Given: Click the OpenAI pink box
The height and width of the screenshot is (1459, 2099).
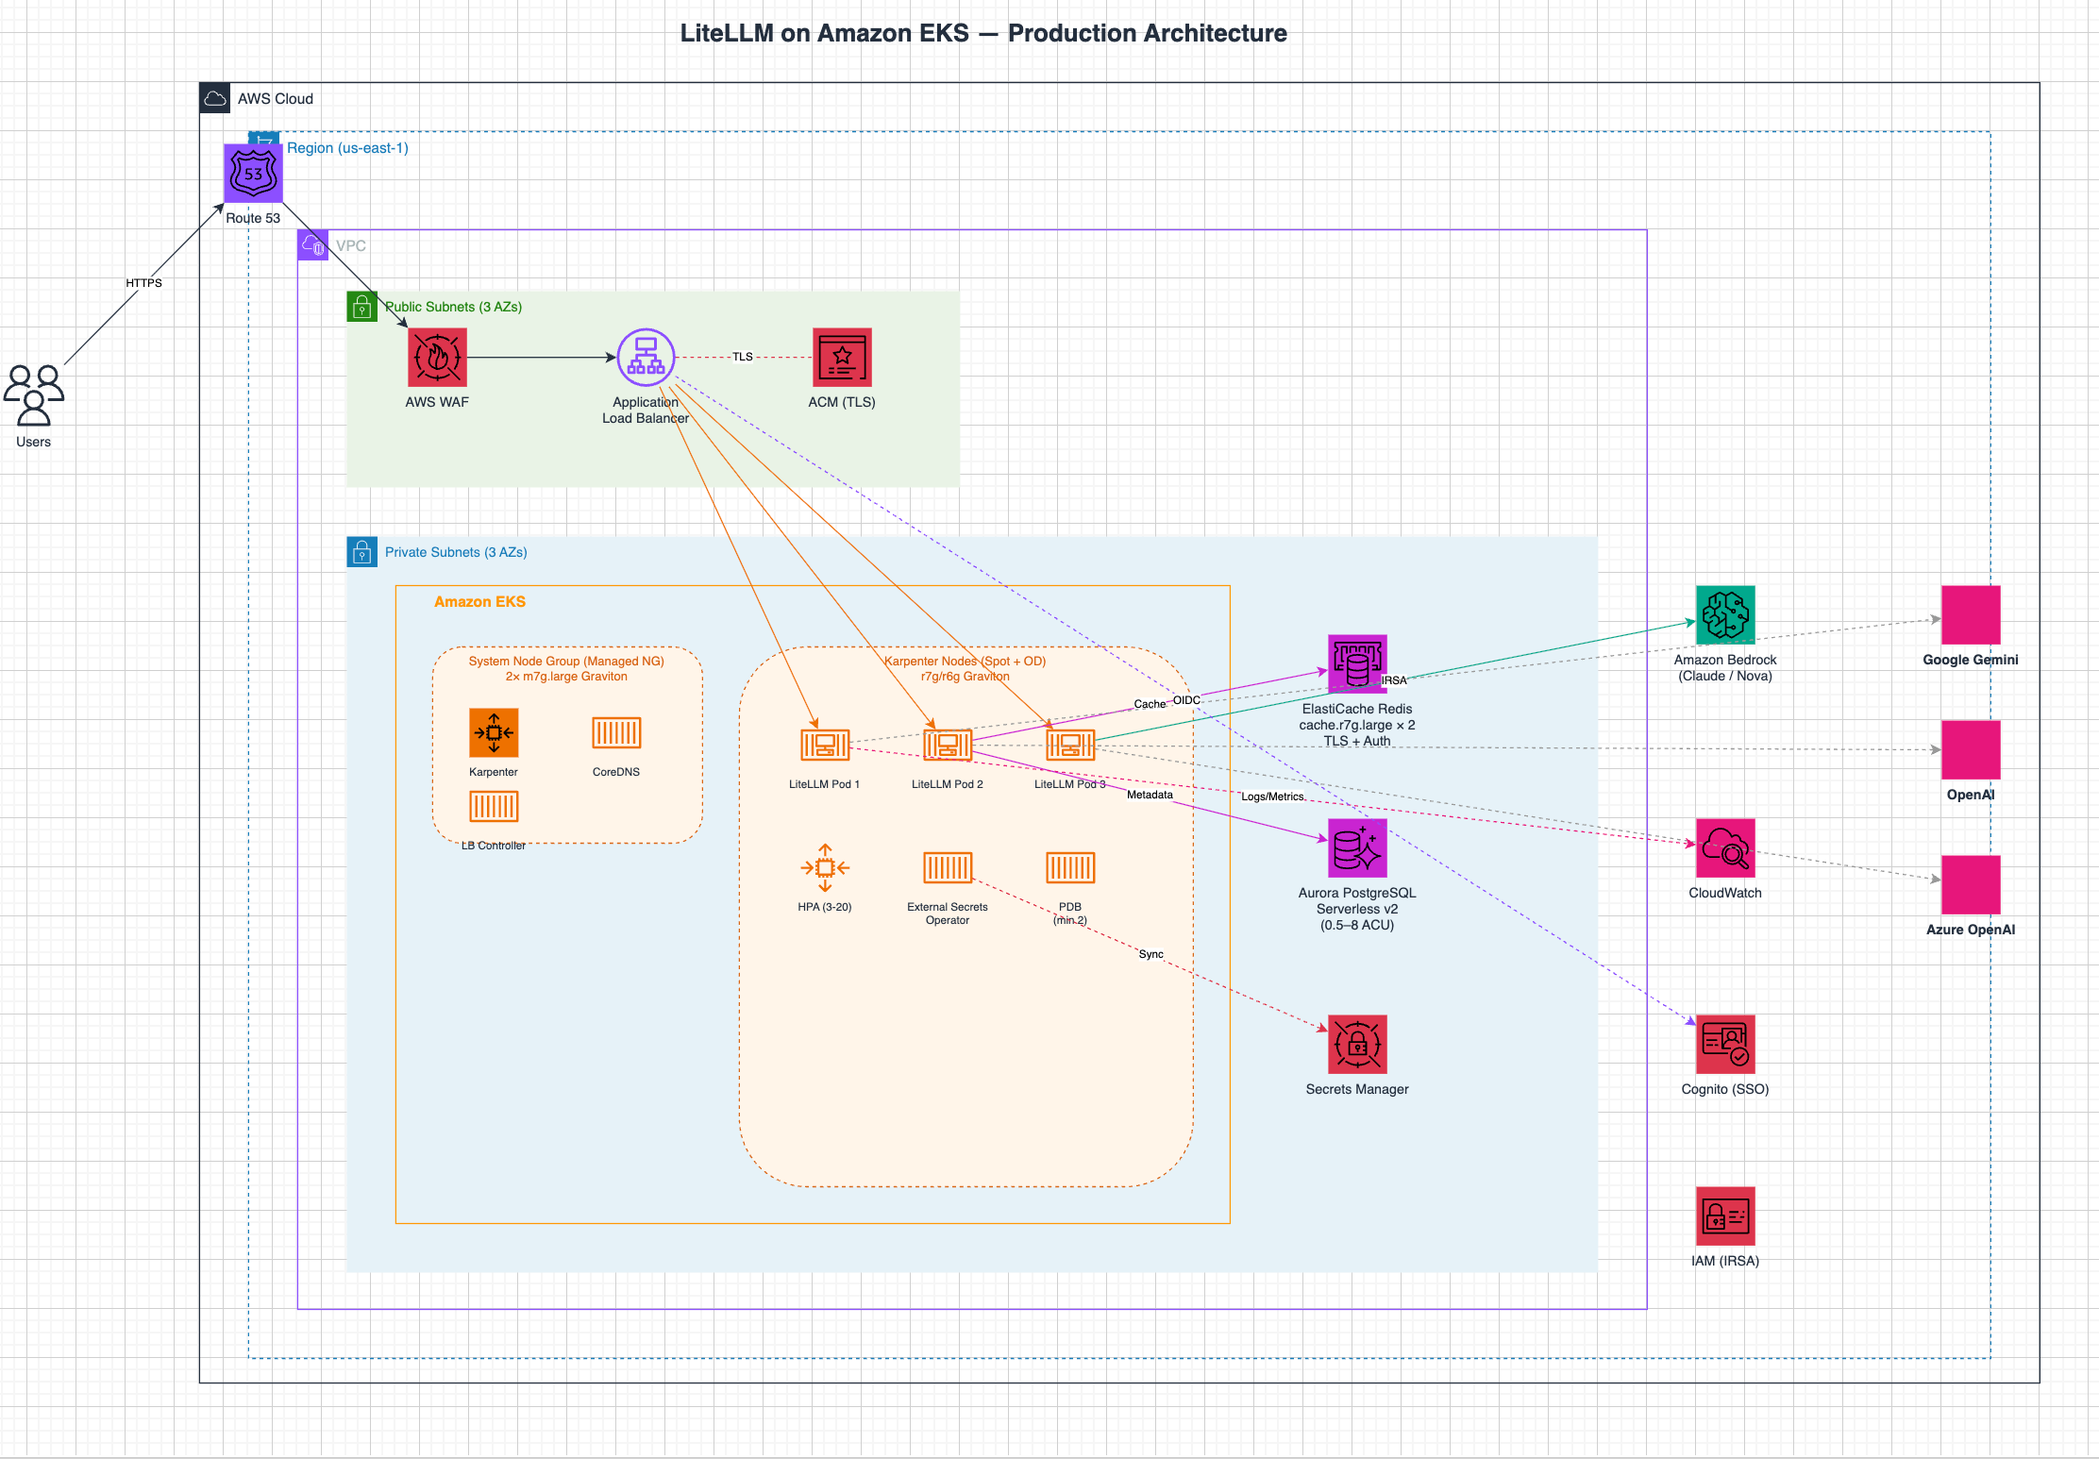Looking at the screenshot, I should click(x=1971, y=750).
